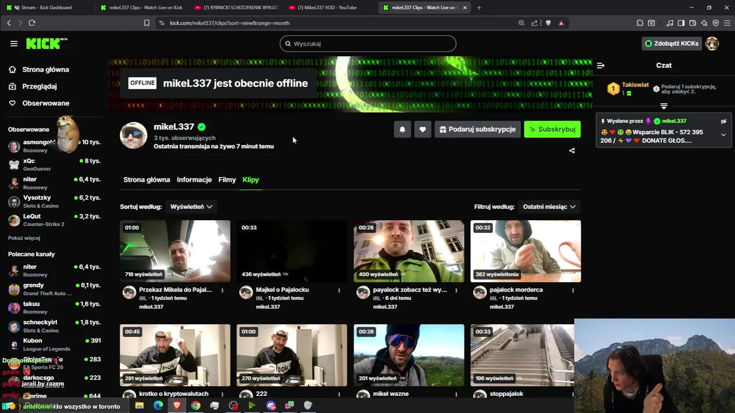Play the pajalock morderca clip thumbnail

pyautogui.click(x=525, y=251)
